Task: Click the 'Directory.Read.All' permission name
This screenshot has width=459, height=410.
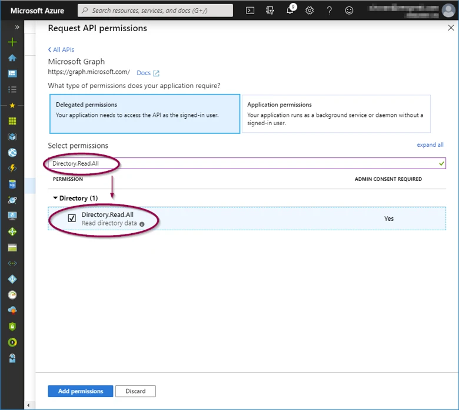Action: (x=108, y=214)
